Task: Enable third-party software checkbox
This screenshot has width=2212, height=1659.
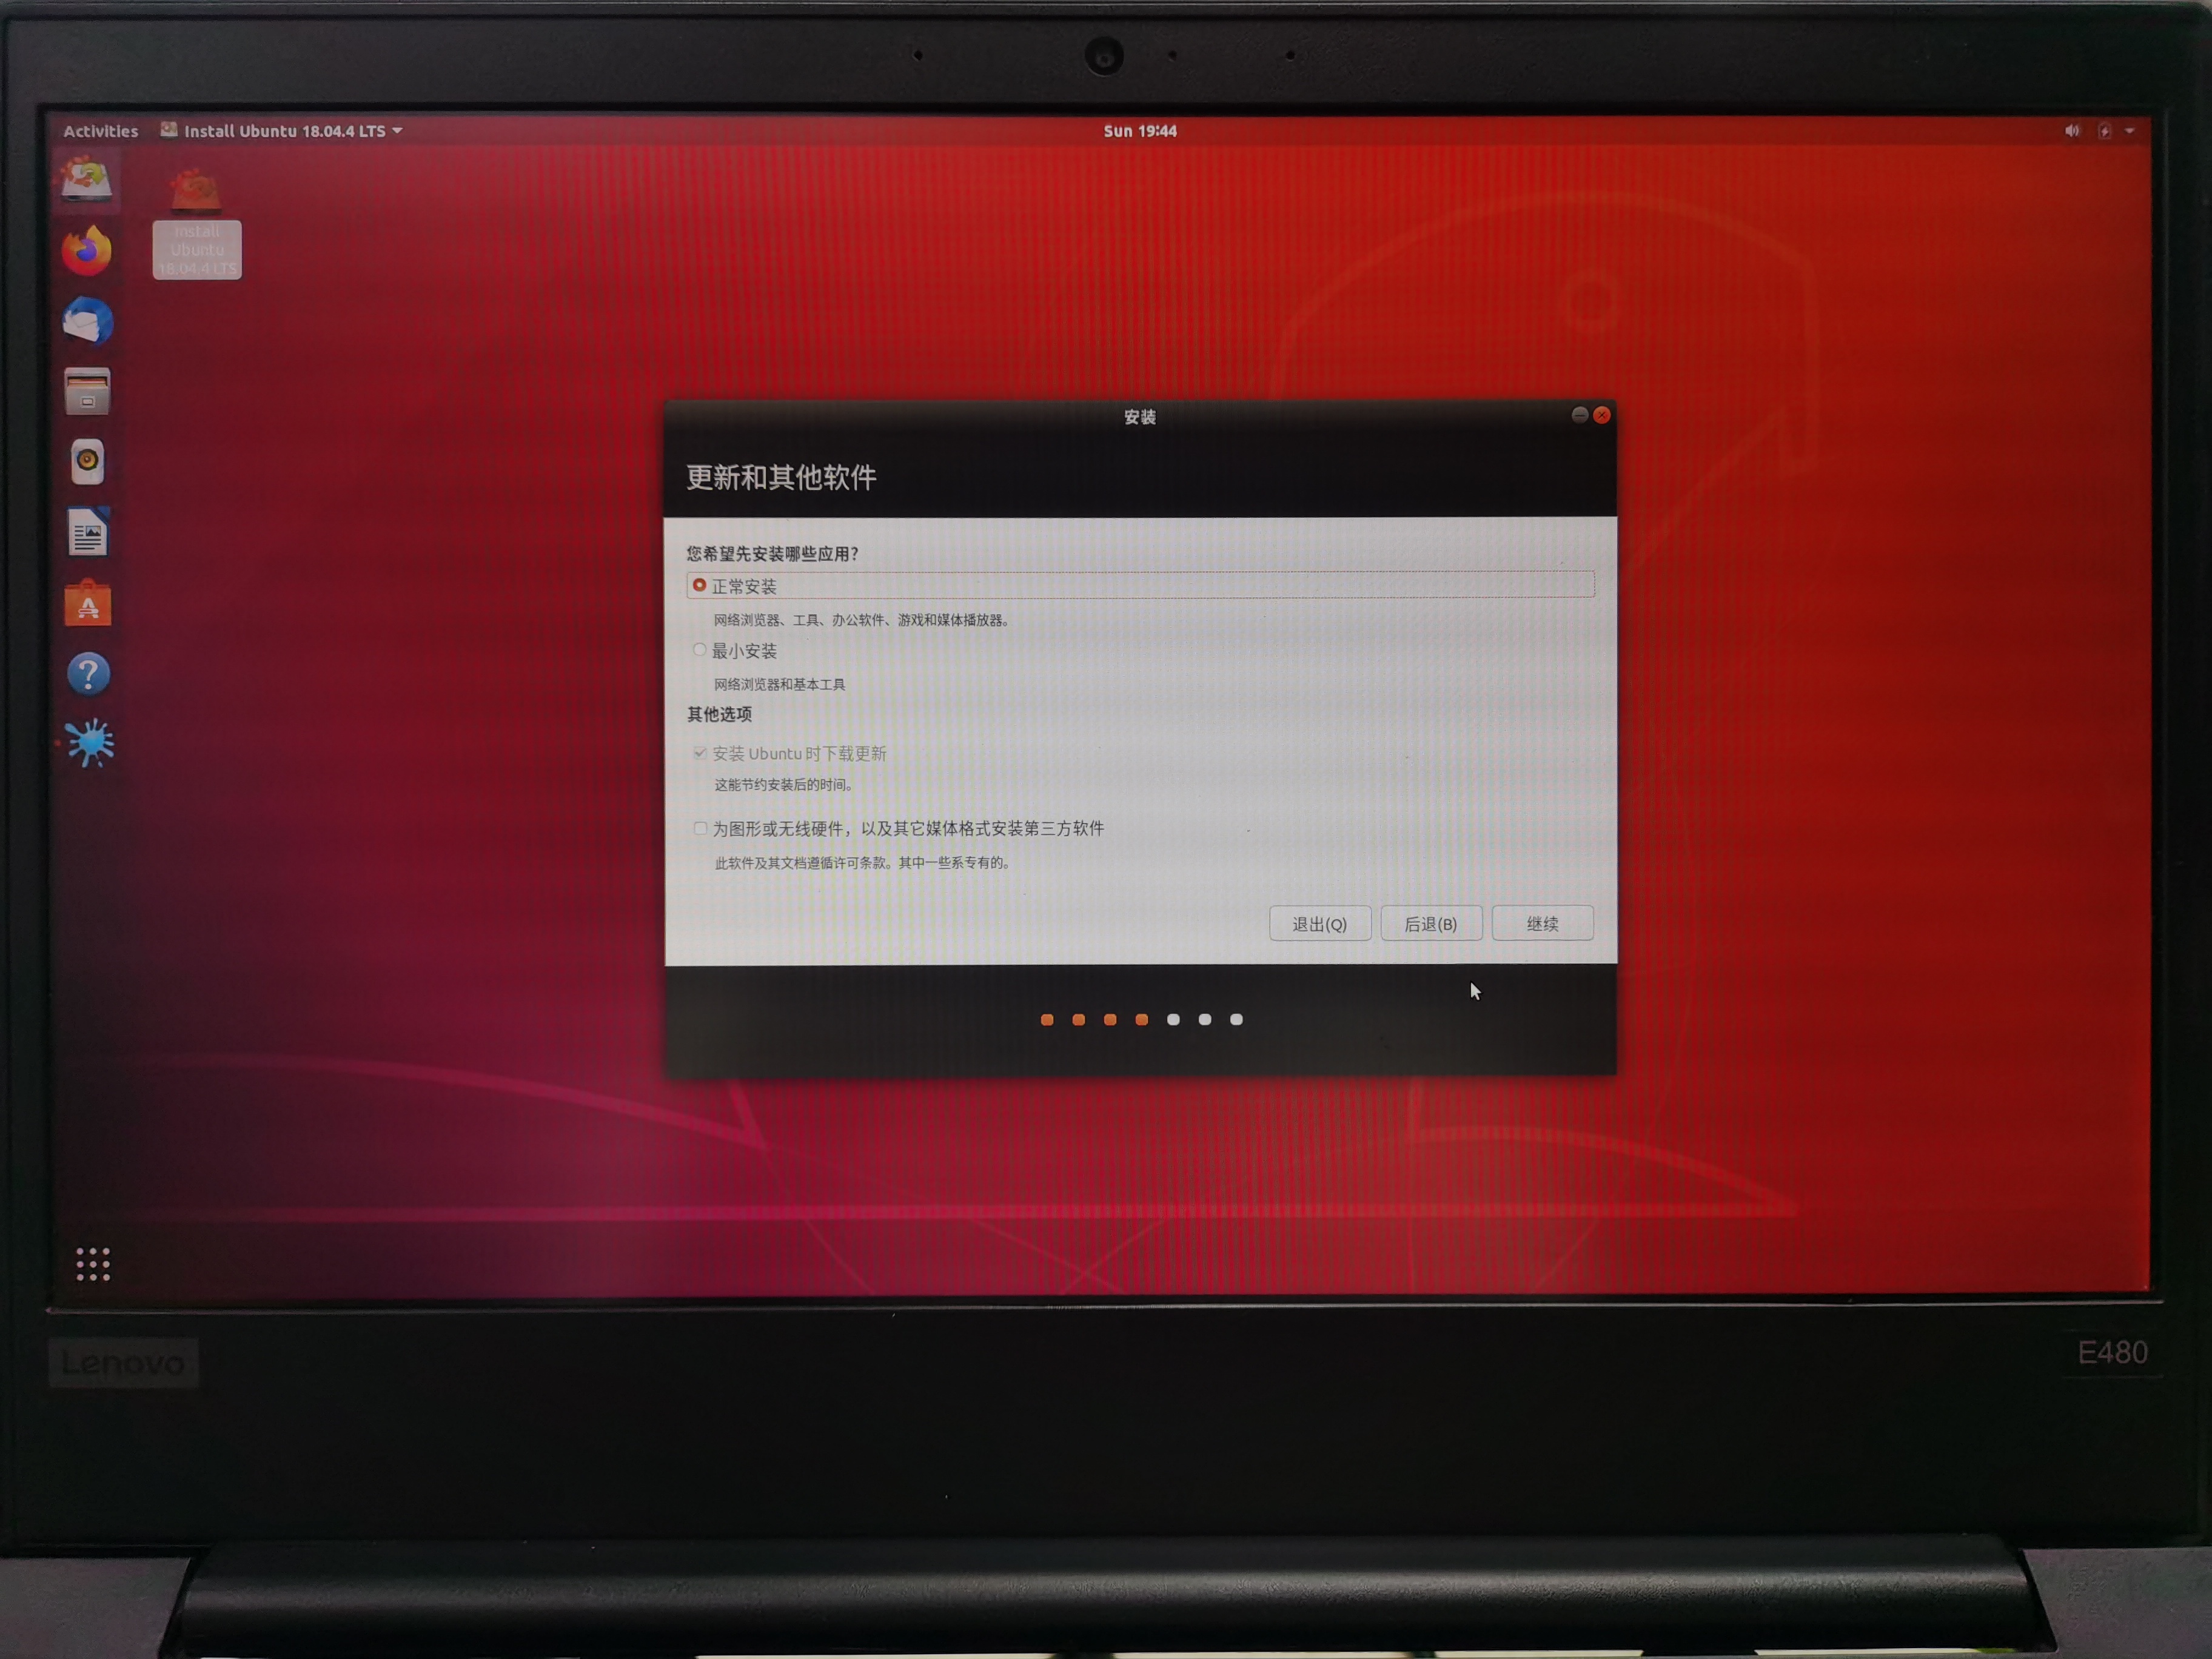Action: coord(701,828)
